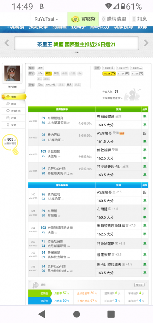
Task: Open the 茶里王 韓籃 banner link
Action: 76,44
